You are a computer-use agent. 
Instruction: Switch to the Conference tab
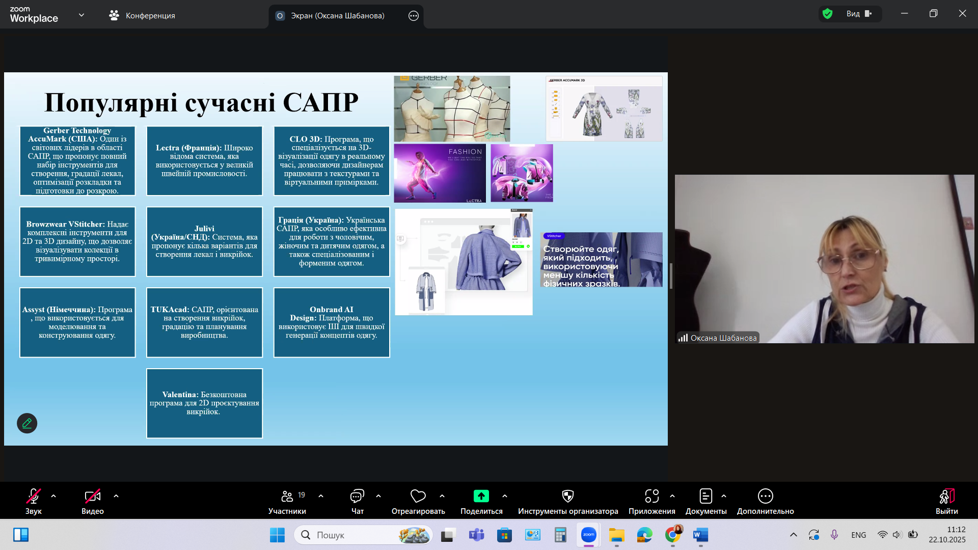tap(142, 16)
